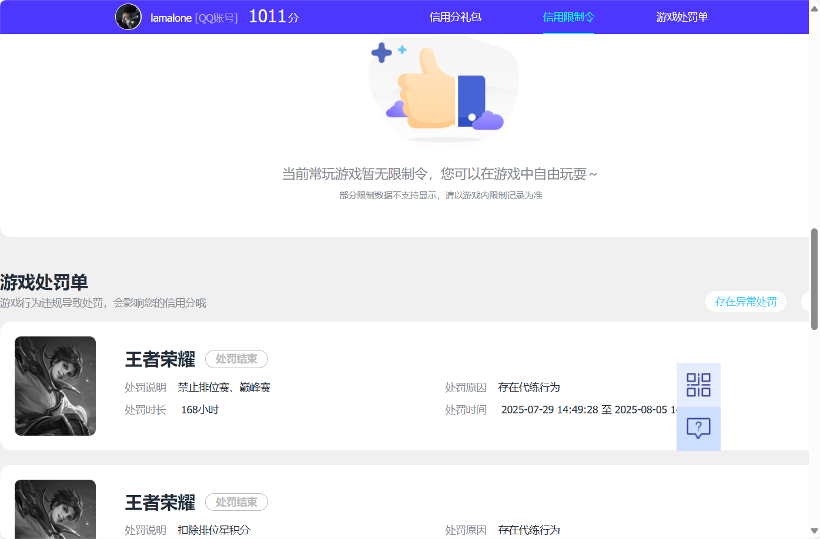Click the 168小时 penalty duration
820x539 pixels.
click(x=200, y=410)
